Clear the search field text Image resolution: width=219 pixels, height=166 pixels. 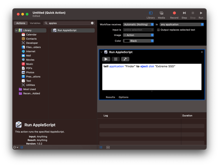[x=92, y=23]
